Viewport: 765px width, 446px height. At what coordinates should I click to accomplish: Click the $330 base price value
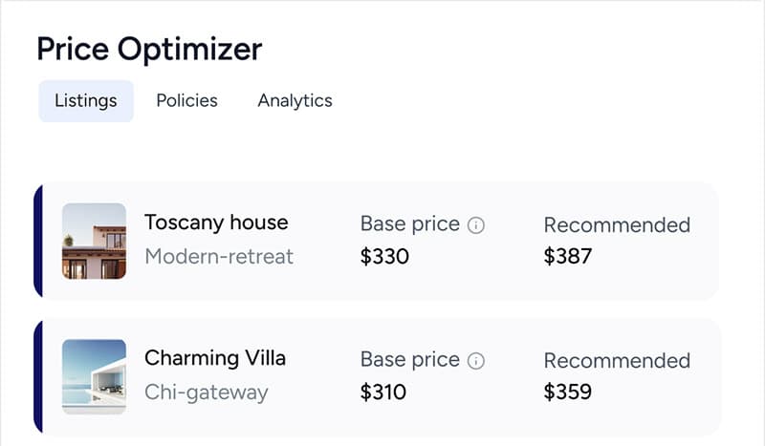pyautogui.click(x=384, y=256)
